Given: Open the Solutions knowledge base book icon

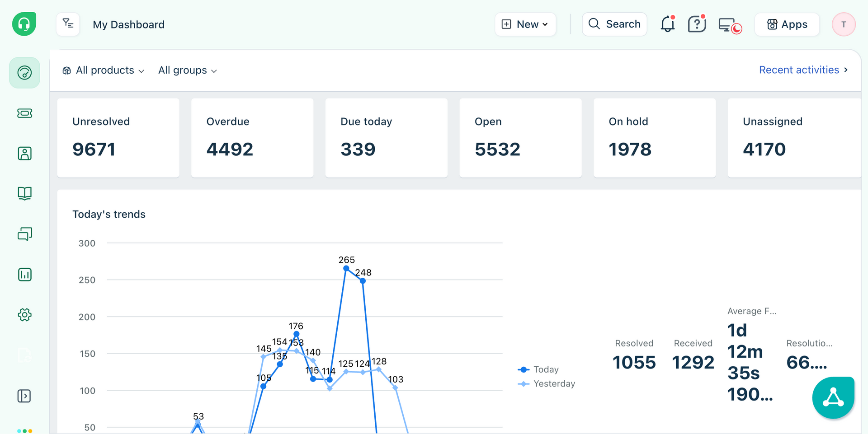Looking at the screenshot, I should (x=24, y=194).
